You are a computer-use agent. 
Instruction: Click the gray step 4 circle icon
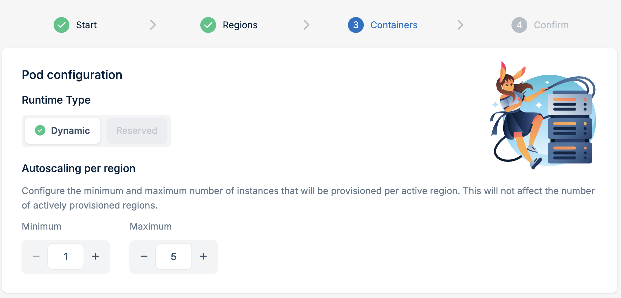pyautogui.click(x=519, y=25)
